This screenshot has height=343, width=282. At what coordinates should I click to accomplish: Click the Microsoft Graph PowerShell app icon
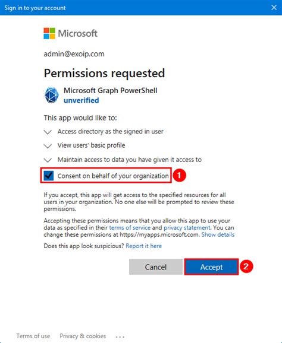point(52,95)
